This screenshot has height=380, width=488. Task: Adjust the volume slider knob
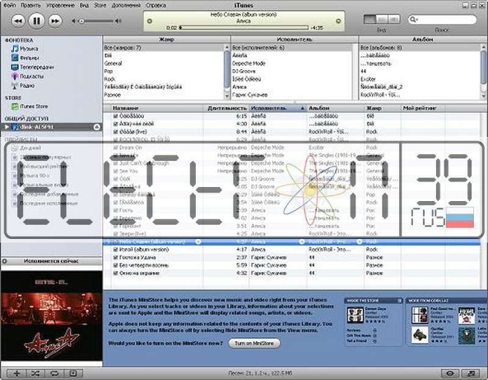(81, 21)
